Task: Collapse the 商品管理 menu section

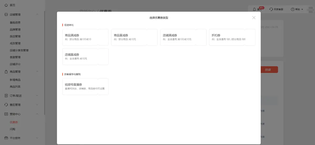Action: 37,71
